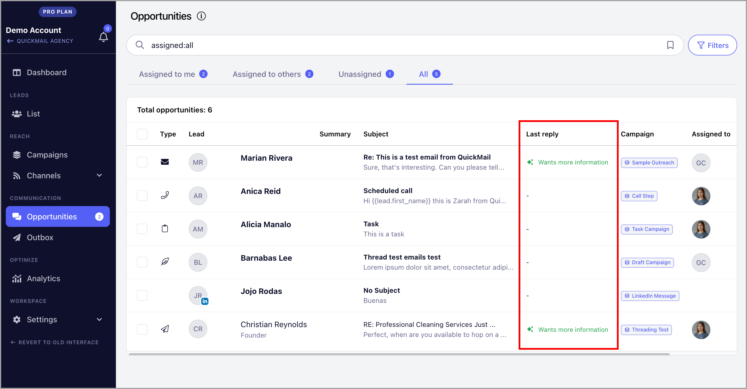This screenshot has height=389, width=747.
Task: Click the draft feather icon for Barnabas Lee
Action: point(165,262)
